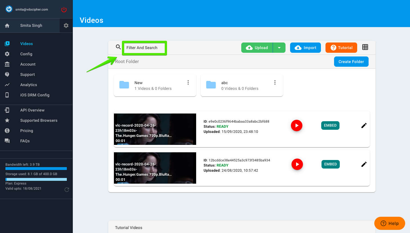Image resolution: width=410 pixels, height=233 pixels.
Task: Open the Analytics menu item
Action: tap(29, 85)
